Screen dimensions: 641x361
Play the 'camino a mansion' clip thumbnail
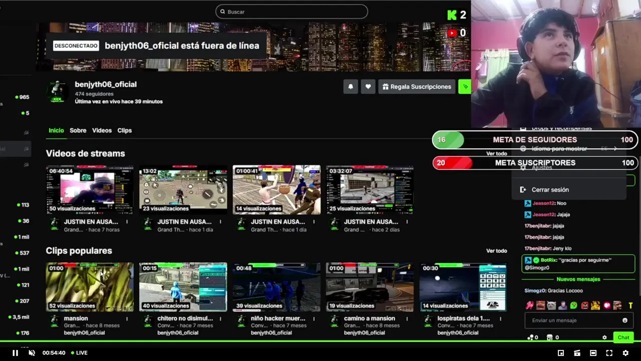click(x=370, y=287)
